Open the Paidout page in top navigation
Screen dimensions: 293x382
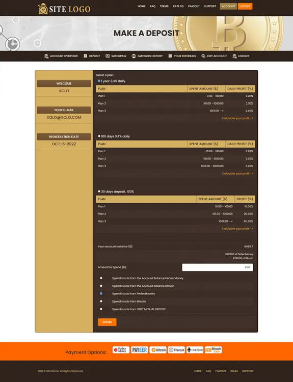tap(194, 6)
